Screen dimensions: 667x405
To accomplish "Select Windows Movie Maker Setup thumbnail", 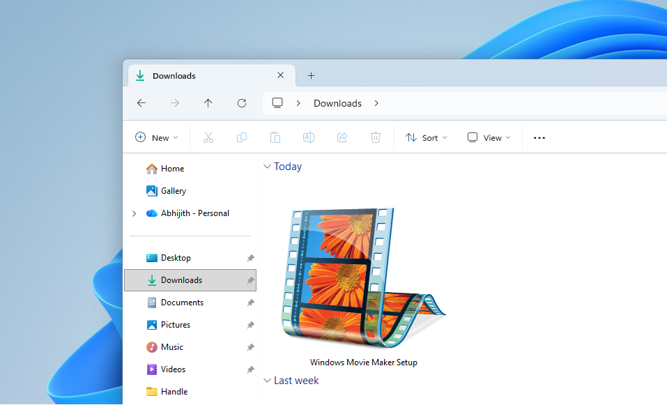I will click(363, 277).
